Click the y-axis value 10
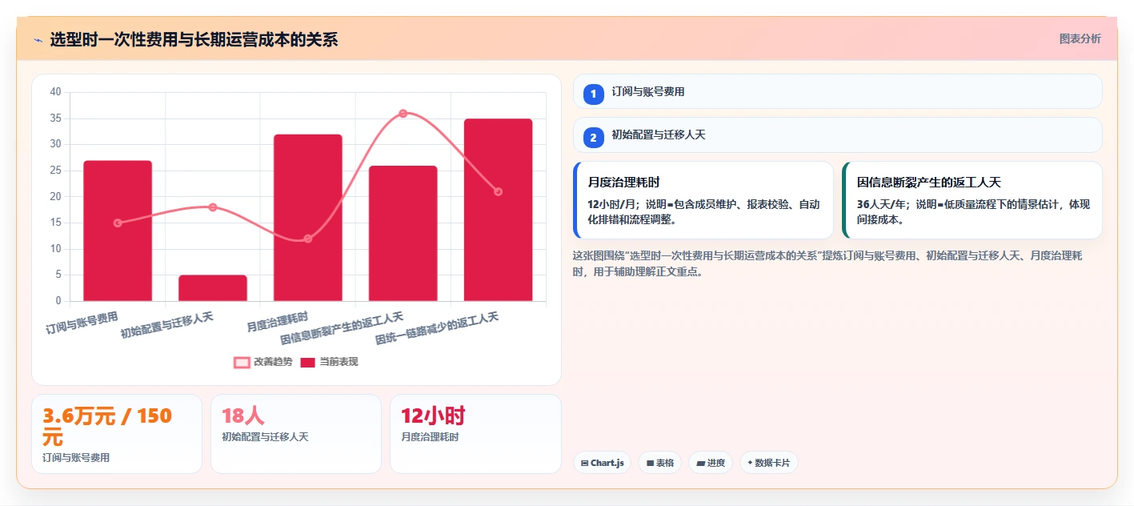Screen dimensions: 1134x506 55,249
